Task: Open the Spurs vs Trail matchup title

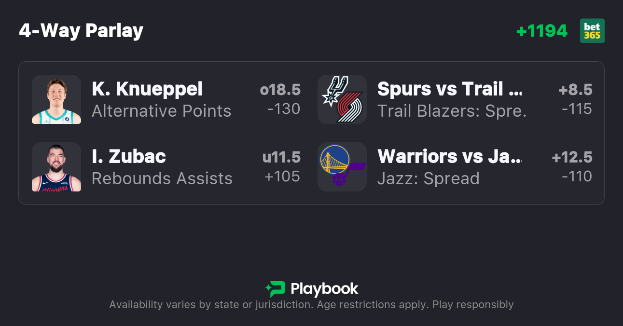Action: tap(449, 89)
